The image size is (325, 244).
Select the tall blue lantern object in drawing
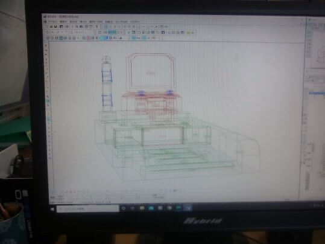coord(107,82)
